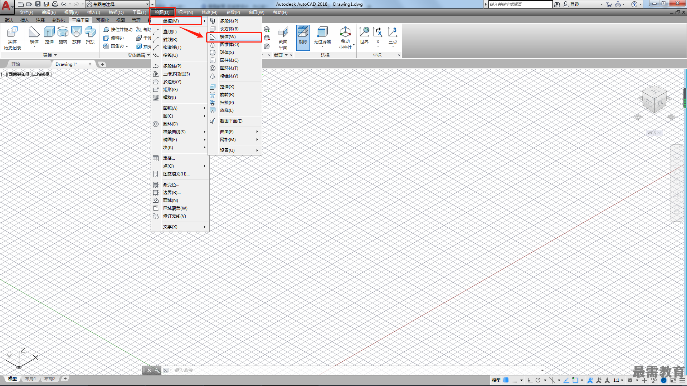Screen dimensions: 687x386
Task: Click the viewport label 西南等轴测
Action: click(19, 74)
